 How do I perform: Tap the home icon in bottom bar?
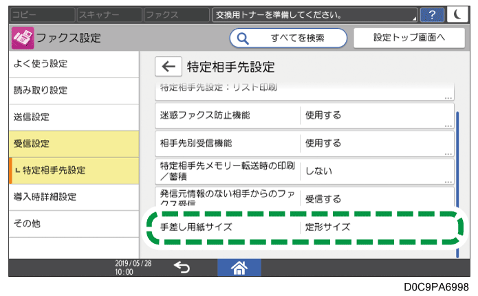pos(239,268)
